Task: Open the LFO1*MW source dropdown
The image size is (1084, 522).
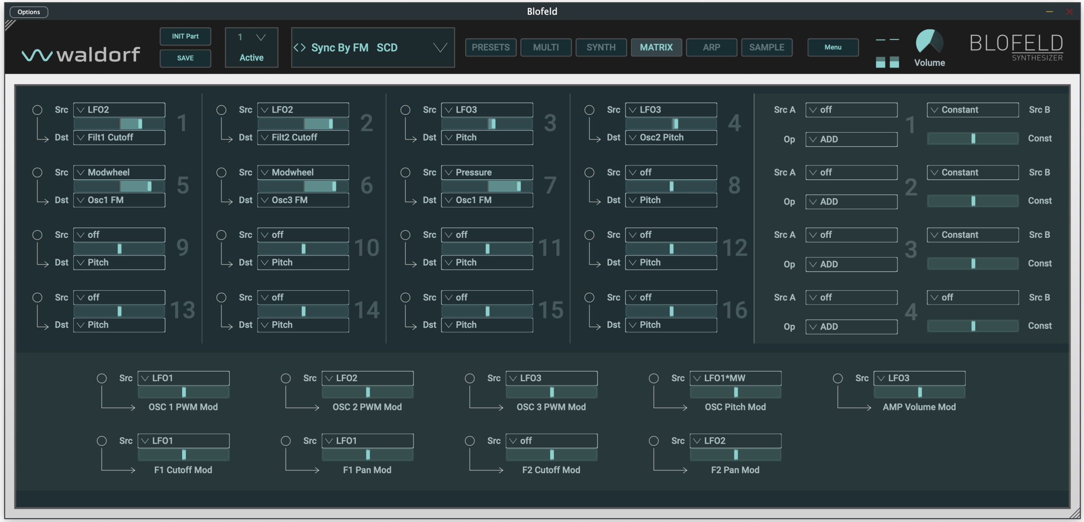Action: point(735,378)
